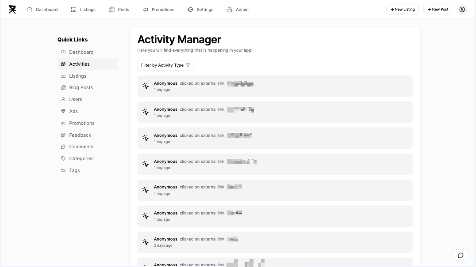
Task: Go to Categories in sidebar
Action: tap(88, 158)
